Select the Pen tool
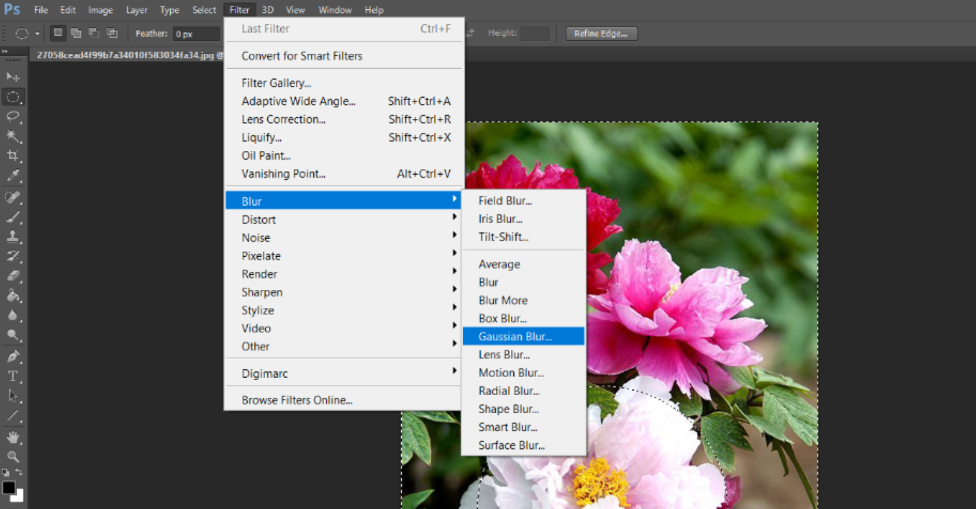 [x=13, y=356]
